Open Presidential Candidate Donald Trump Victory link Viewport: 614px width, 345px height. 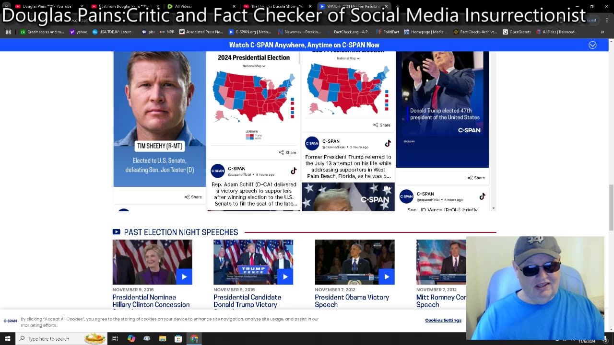248,301
